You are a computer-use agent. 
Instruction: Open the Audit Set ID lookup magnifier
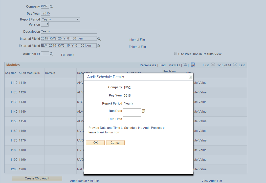[x=51, y=54]
